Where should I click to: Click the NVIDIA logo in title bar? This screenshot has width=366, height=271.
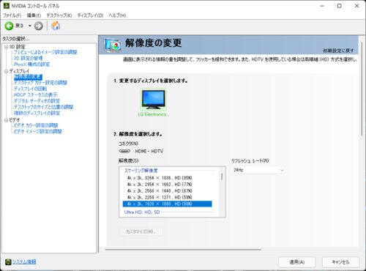7,6
